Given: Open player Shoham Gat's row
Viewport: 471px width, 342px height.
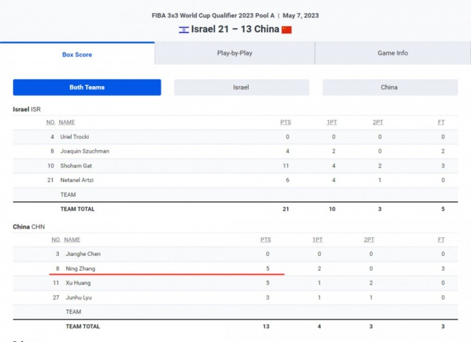Looking at the screenshot, I should (75, 165).
